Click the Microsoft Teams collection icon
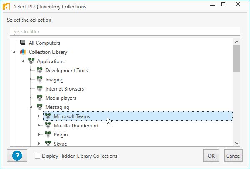 click(x=48, y=116)
